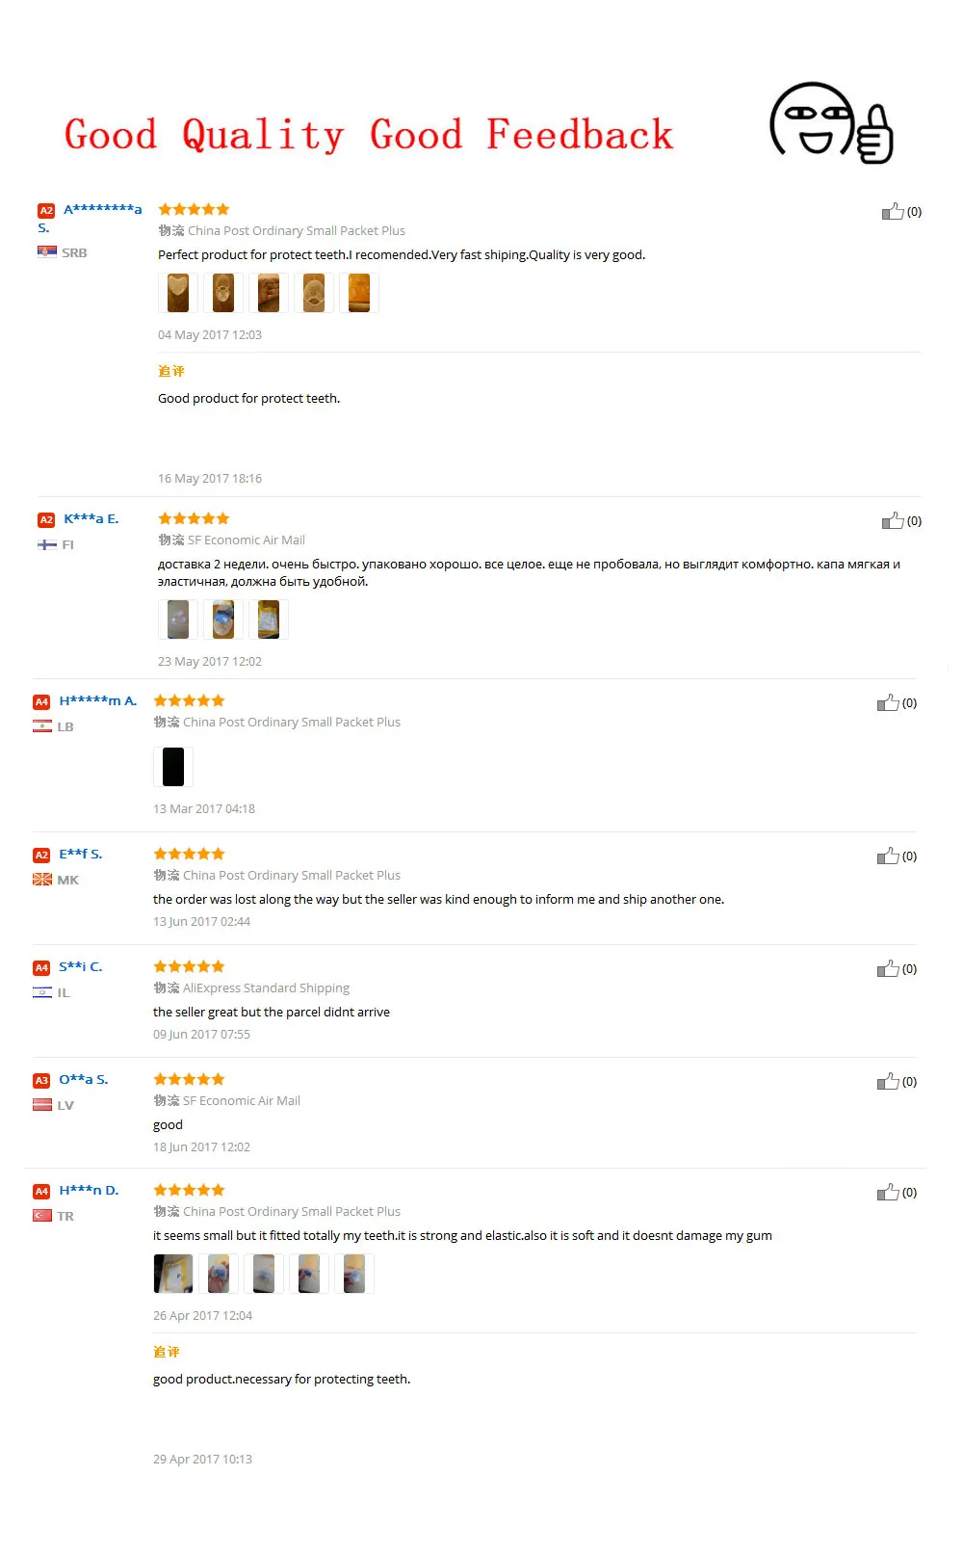The width and height of the screenshot is (963, 1554).
Task: Like the S**i C. review
Action: point(888,968)
